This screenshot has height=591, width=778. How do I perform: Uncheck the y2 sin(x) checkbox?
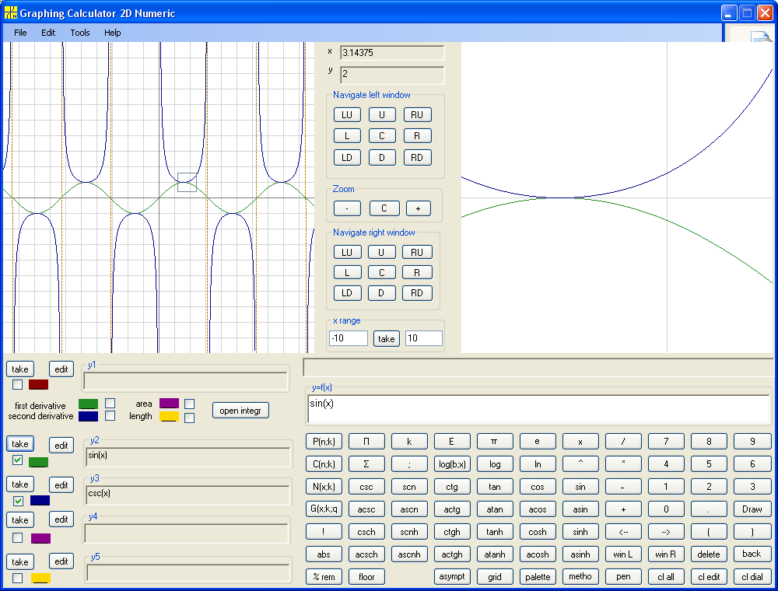(17, 460)
